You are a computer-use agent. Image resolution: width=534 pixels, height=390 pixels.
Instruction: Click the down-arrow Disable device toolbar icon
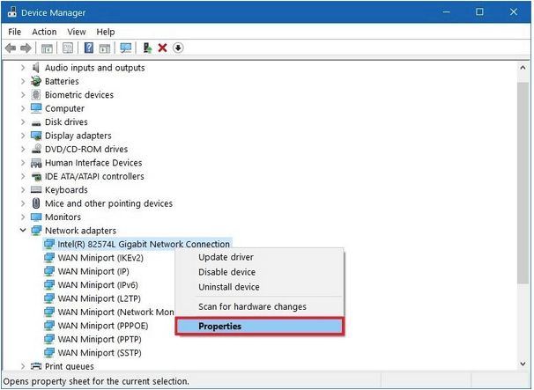[178, 48]
